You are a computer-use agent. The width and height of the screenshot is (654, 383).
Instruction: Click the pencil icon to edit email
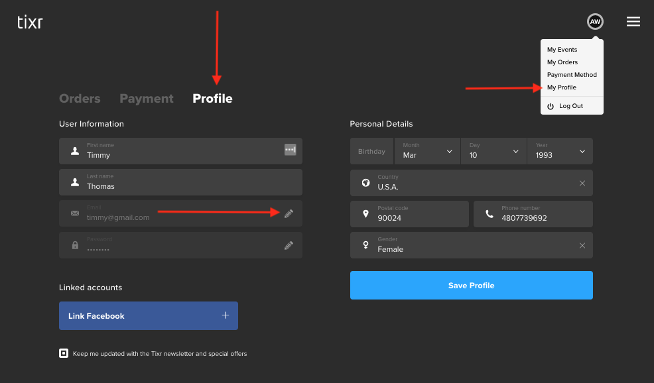point(289,214)
